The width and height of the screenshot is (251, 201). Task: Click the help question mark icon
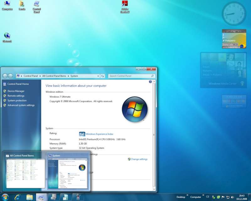pyautogui.click(x=150, y=82)
